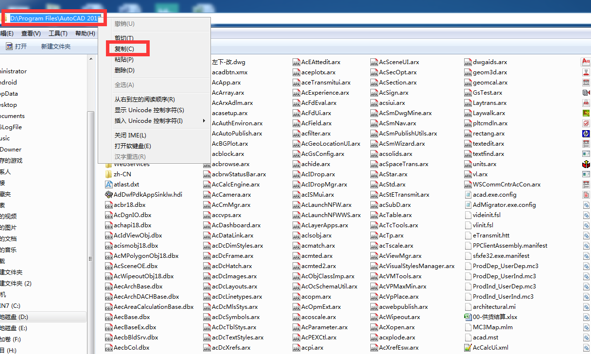The width and height of the screenshot is (591, 354).
Task: Click the ProdInd_UserInd.mc3 file name
Action: 503,297
